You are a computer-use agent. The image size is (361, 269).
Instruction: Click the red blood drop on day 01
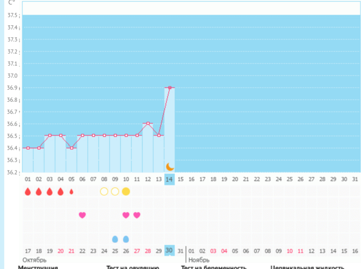pyautogui.click(x=28, y=192)
